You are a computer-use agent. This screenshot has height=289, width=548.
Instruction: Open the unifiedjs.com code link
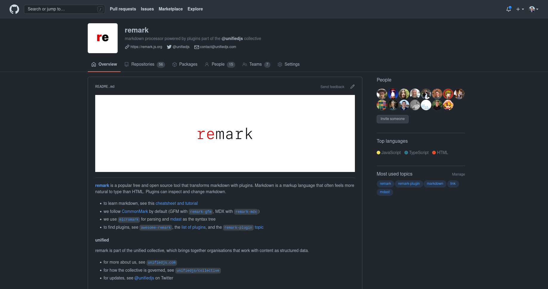(x=162, y=262)
